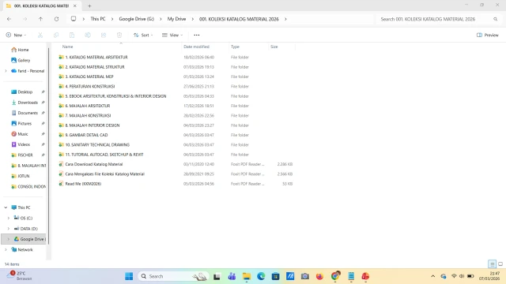Collapse This PC tree node

[x=6, y=207]
